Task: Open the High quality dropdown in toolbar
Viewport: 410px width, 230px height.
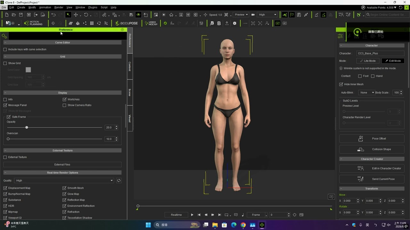Action: (267, 15)
